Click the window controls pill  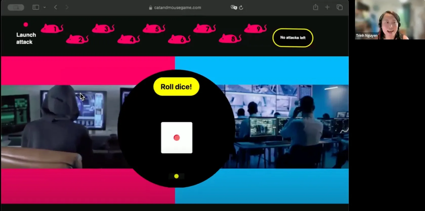(16, 7)
